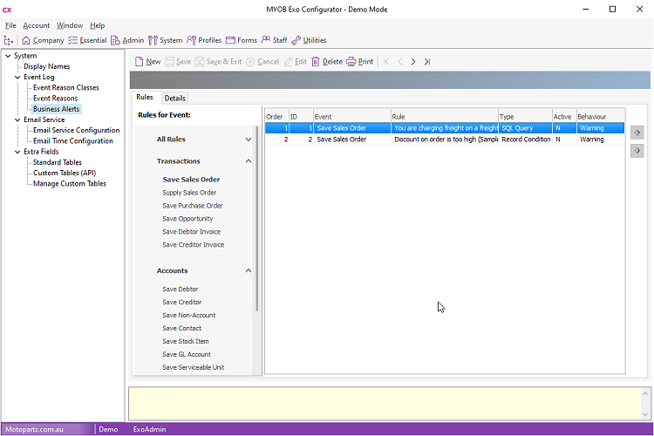Open Email Time Configuration
This screenshot has width=654, height=436.
(73, 141)
